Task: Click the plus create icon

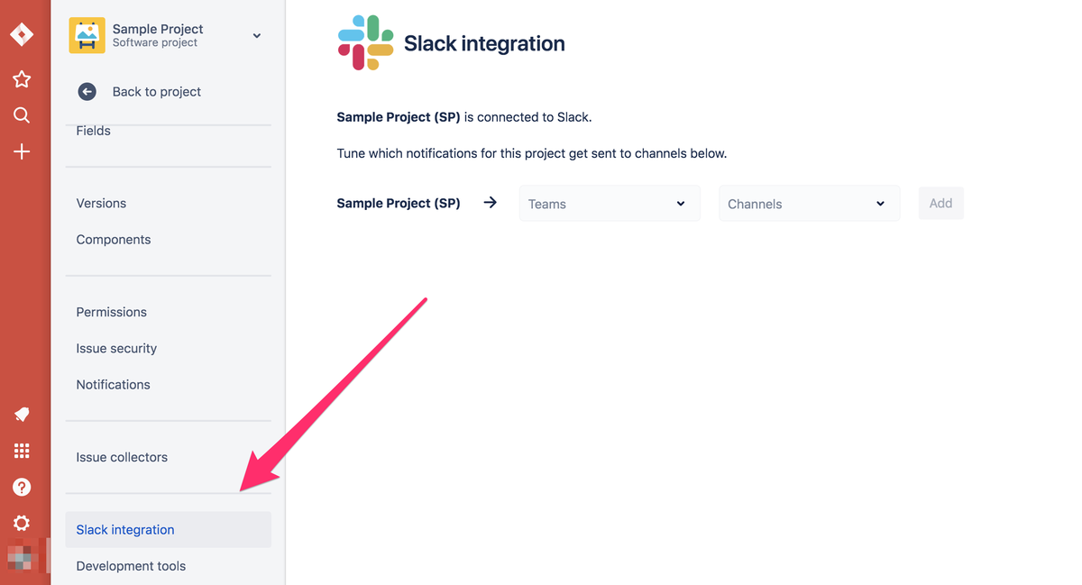Action: coord(22,151)
